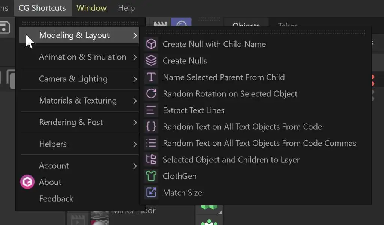Run the Create Nulls command
The width and height of the screenshot is (384, 225).
click(256, 60)
